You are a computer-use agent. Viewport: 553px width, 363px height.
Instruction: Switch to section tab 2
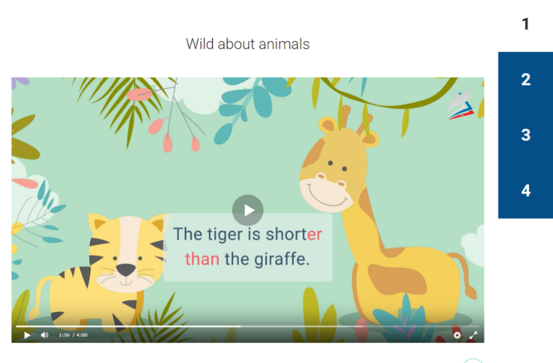pos(526,80)
